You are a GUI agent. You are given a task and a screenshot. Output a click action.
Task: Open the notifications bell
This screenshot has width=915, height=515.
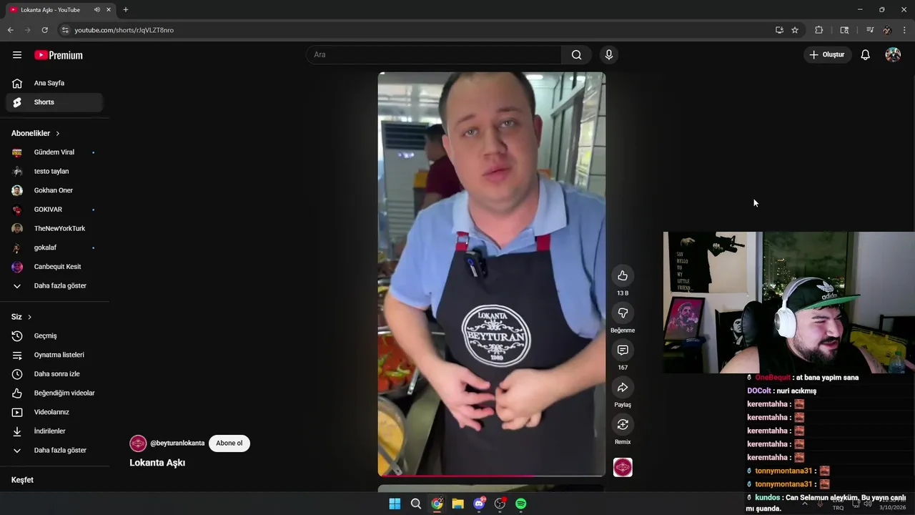pos(865,55)
